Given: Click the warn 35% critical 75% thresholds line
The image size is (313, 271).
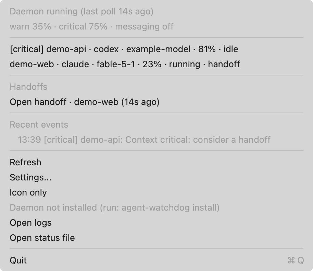Looking at the screenshot, I should pos(92,26).
